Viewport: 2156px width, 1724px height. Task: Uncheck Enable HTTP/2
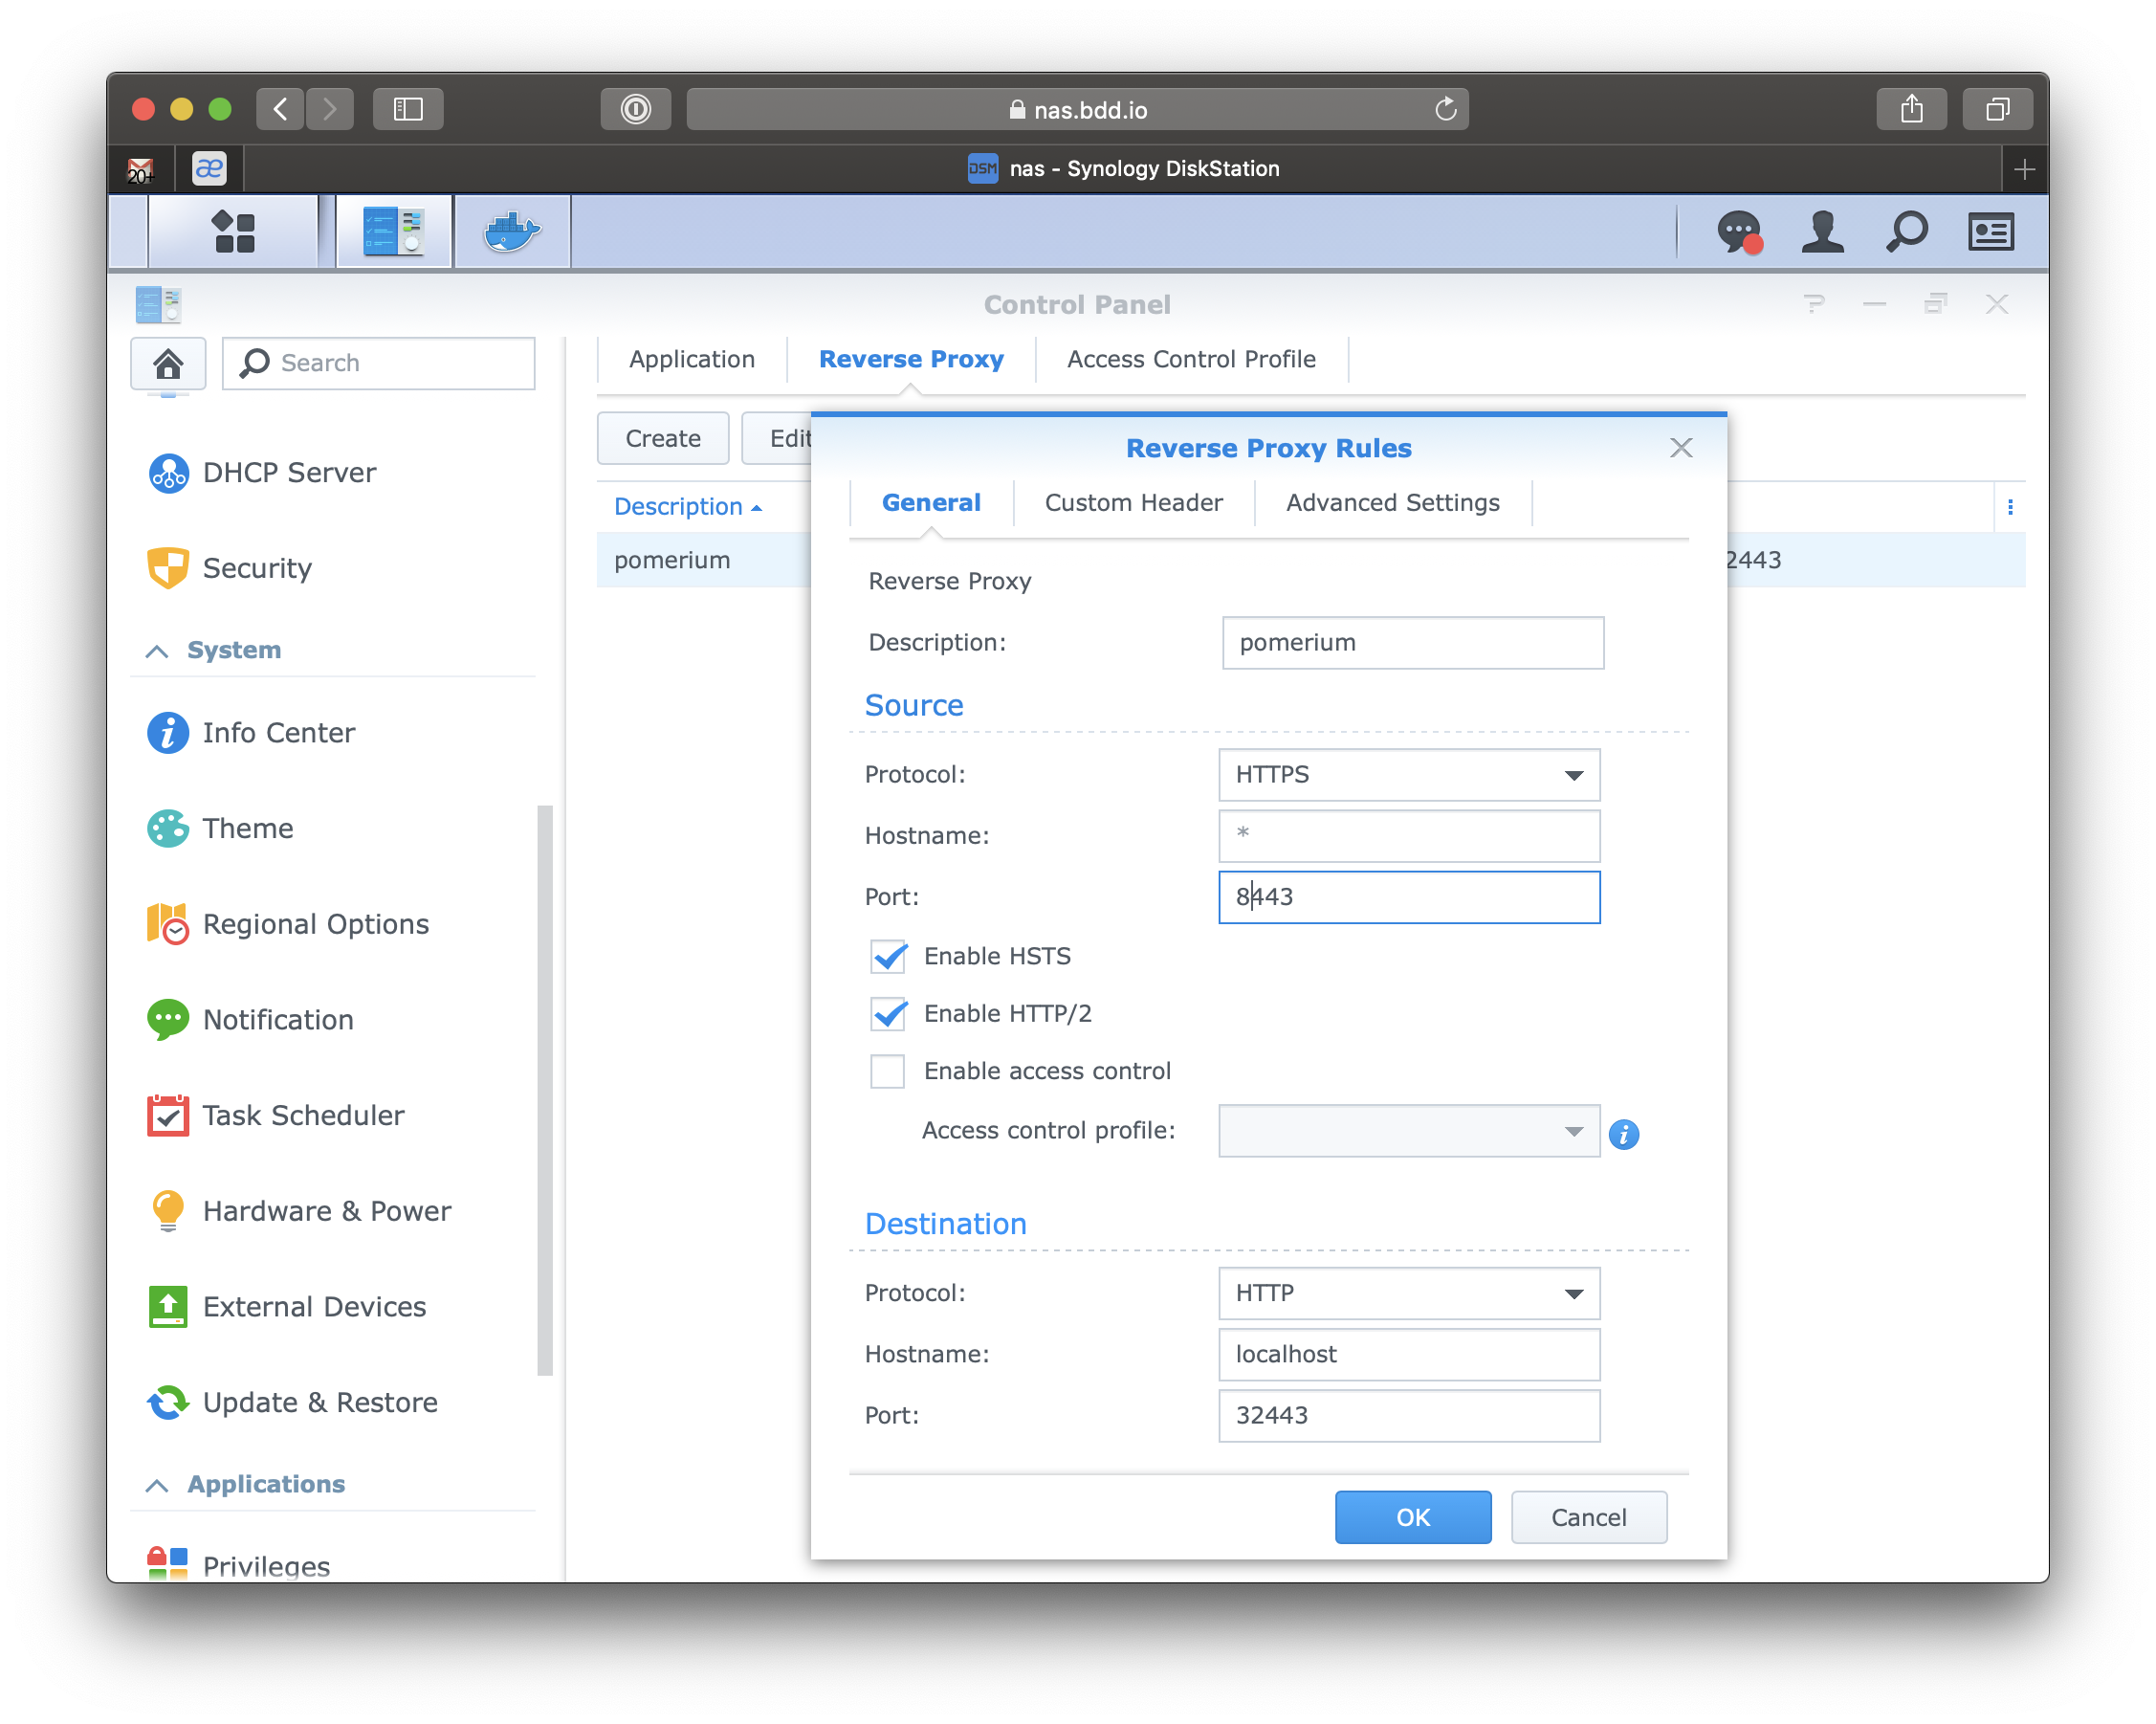coord(887,1013)
